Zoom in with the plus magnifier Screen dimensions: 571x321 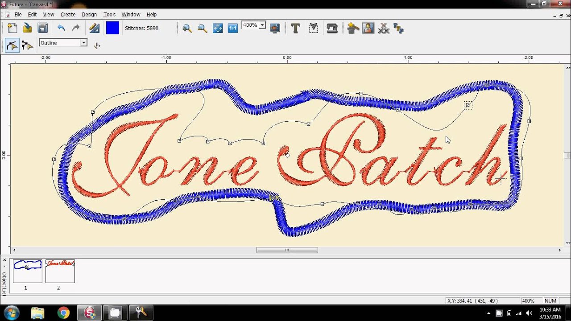coord(187,28)
